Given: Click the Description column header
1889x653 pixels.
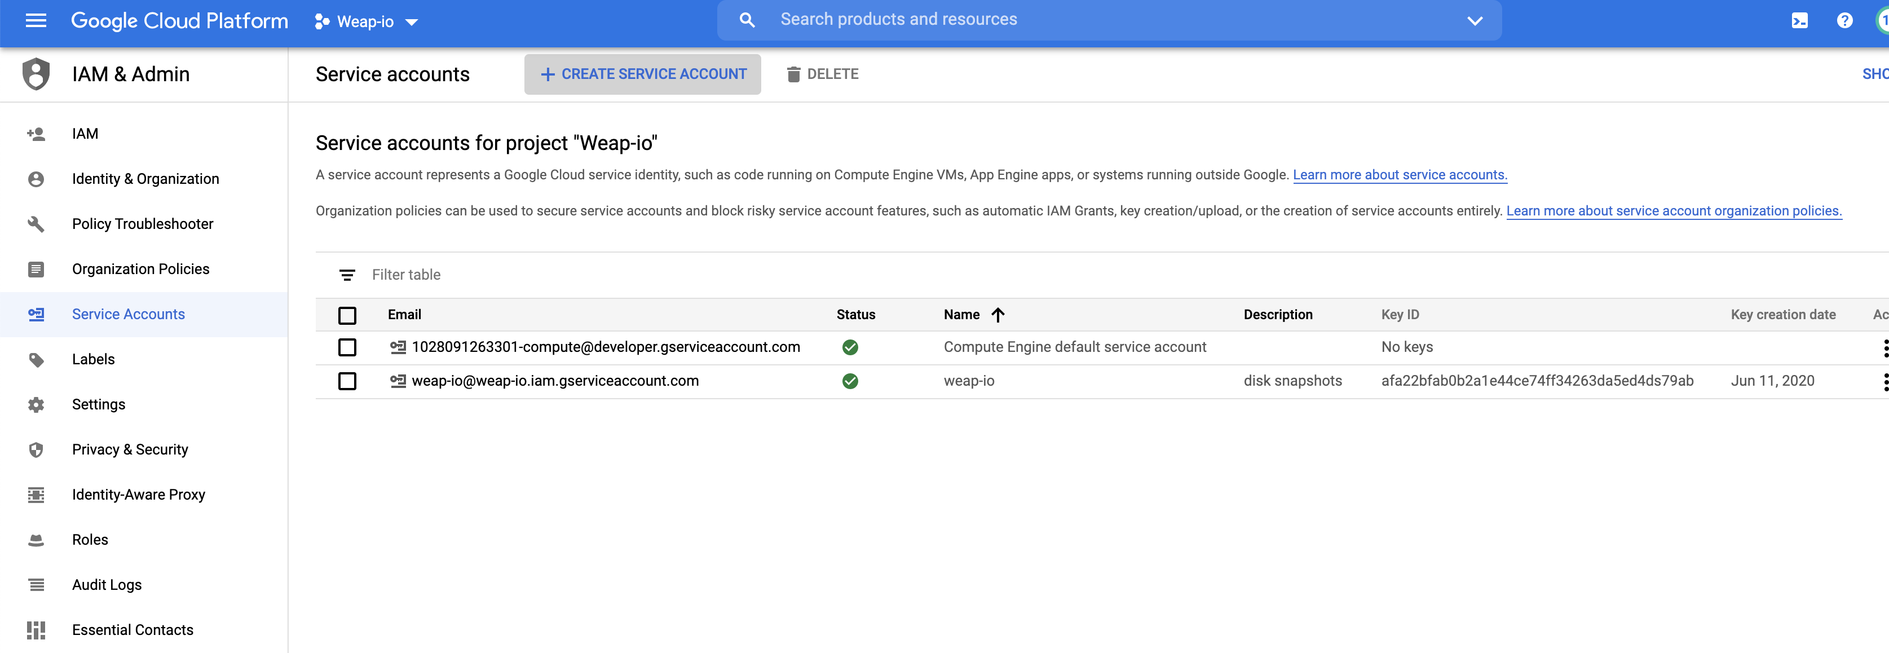Looking at the screenshot, I should pos(1277,315).
